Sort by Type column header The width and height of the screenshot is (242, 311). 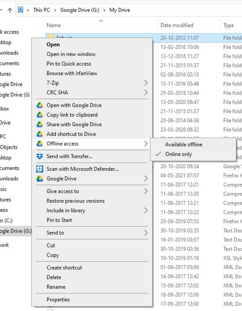tap(228, 25)
